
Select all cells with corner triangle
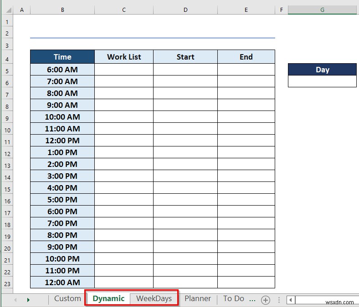point(9,10)
